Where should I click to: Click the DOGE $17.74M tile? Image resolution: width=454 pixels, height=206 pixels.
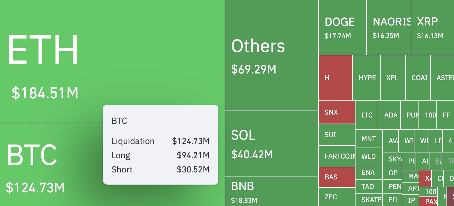pyautogui.click(x=343, y=27)
